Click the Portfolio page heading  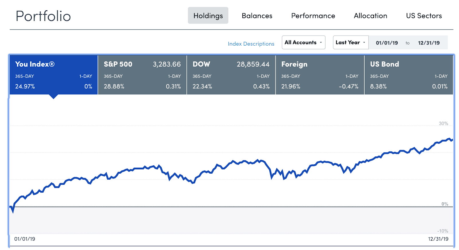click(43, 16)
